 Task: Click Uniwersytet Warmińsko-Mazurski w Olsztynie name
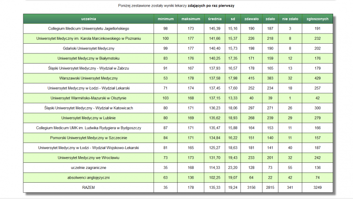pos(89,98)
